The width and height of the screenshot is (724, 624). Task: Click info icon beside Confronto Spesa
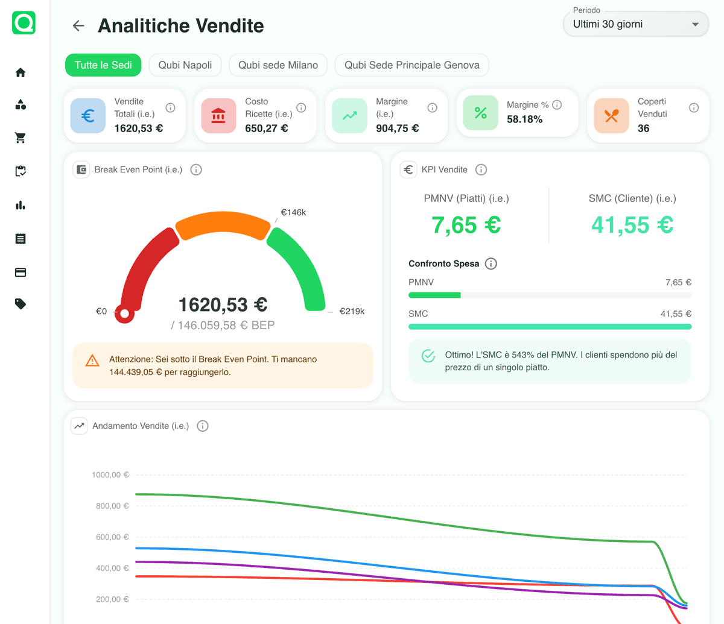point(491,263)
